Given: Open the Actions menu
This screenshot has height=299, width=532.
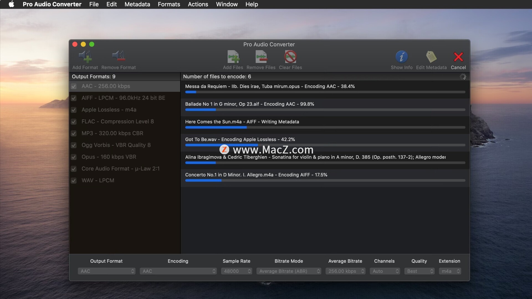Looking at the screenshot, I should coord(198,4).
